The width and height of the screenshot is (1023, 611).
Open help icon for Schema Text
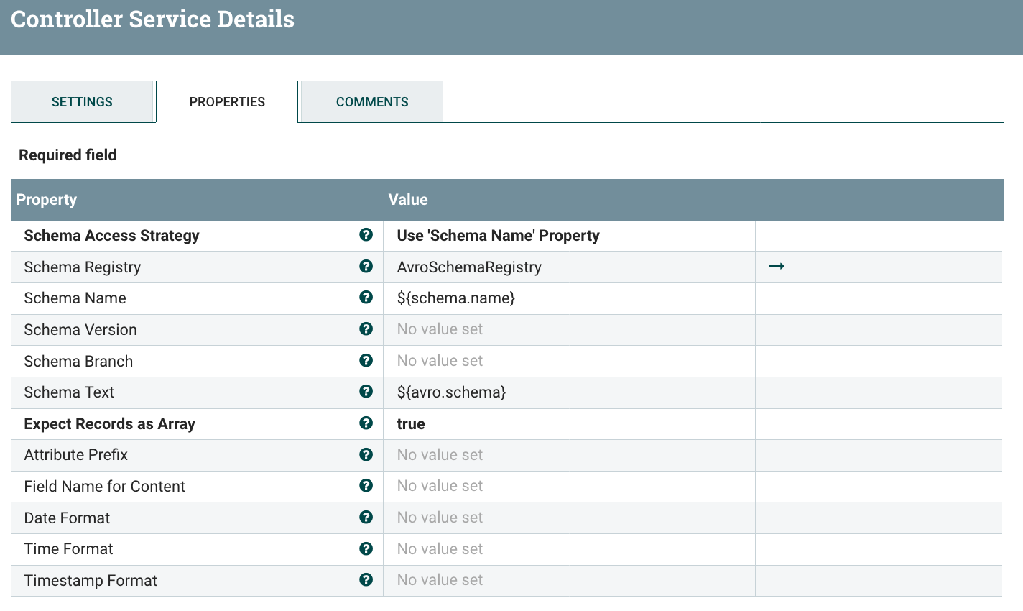(x=366, y=392)
